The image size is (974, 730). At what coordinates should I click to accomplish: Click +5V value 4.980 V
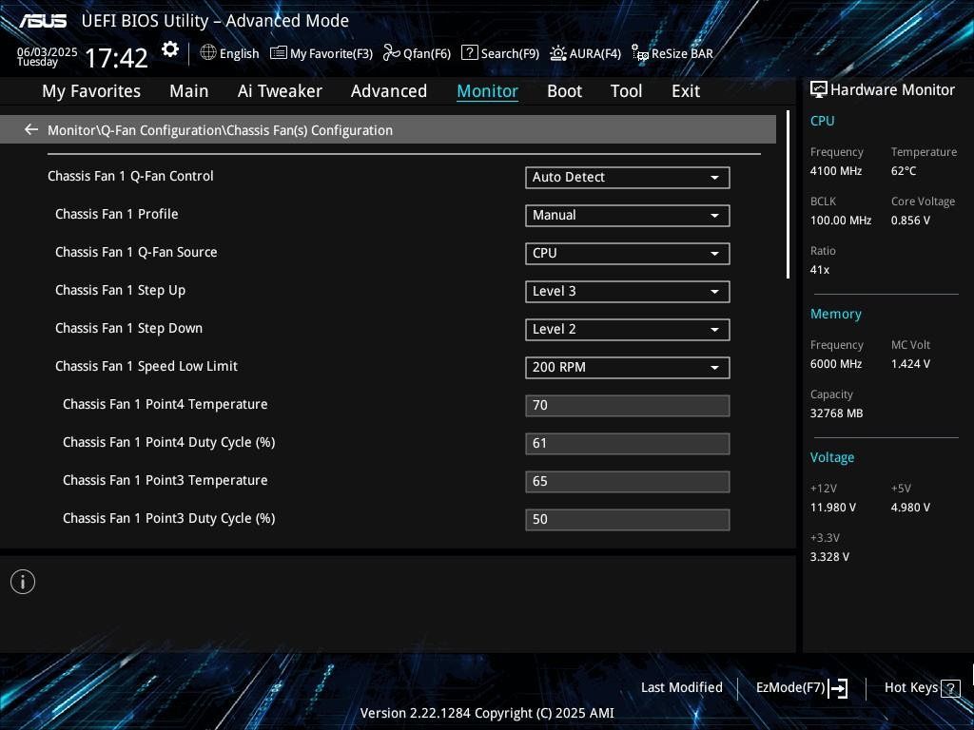[910, 508]
